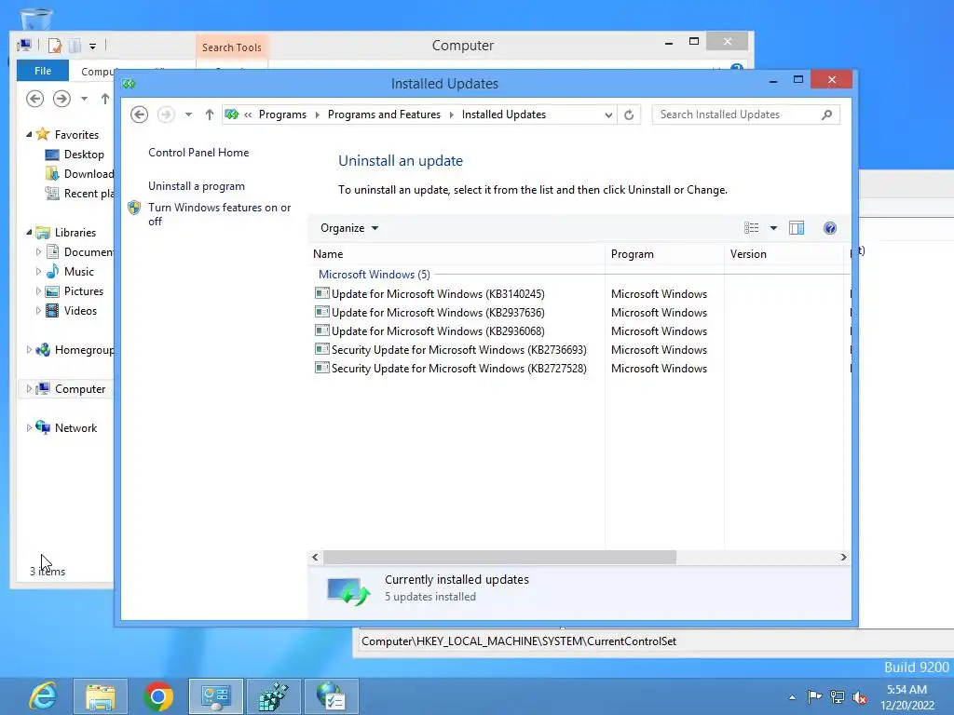Click the horizontal scrollbar thumb
This screenshot has width=954, height=715.
(x=499, y=558)
